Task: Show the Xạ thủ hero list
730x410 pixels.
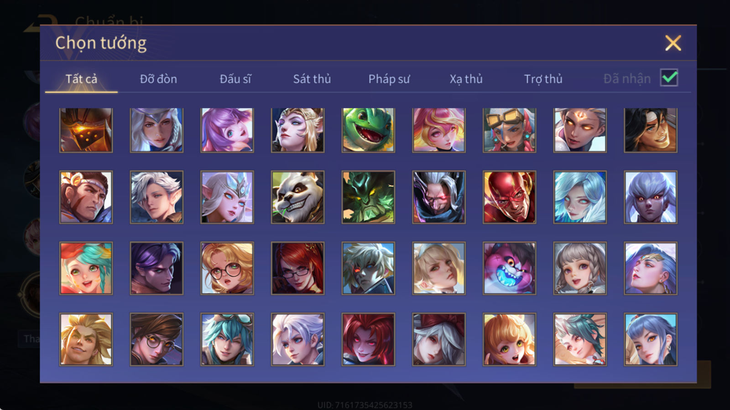Action: [x=466, y=79]
